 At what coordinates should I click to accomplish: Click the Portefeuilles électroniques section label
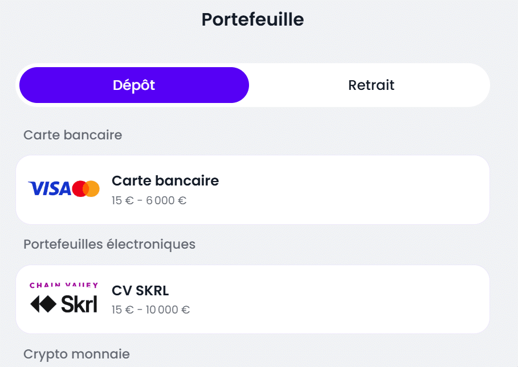click(x=109, y=244)
